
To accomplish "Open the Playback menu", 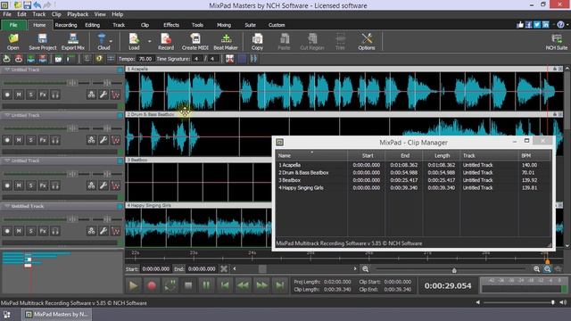I will pos(78,14).
